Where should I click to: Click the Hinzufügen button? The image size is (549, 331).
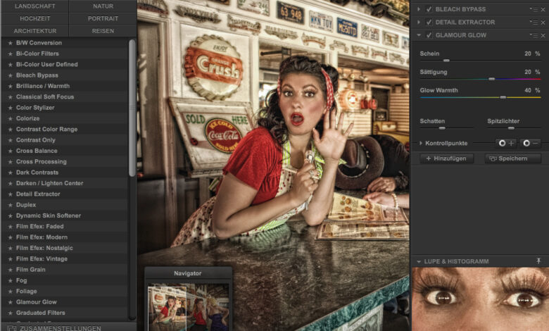click(x=446, y=158)
